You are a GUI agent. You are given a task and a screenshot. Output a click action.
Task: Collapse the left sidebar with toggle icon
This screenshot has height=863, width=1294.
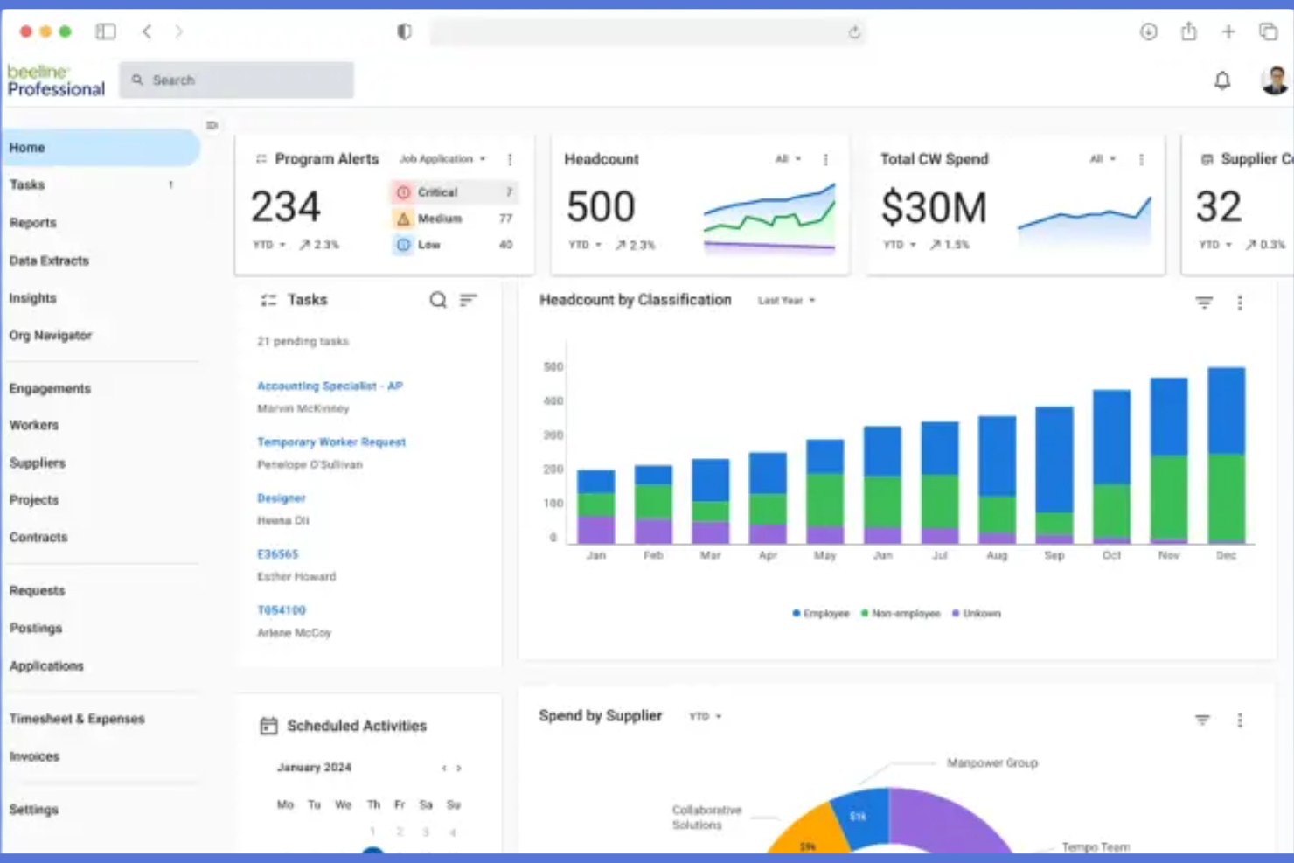coord(212,125)
